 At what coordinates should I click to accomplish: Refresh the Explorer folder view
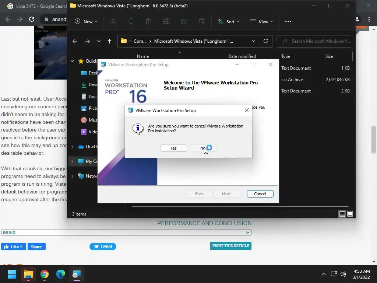tap(266, 41)
